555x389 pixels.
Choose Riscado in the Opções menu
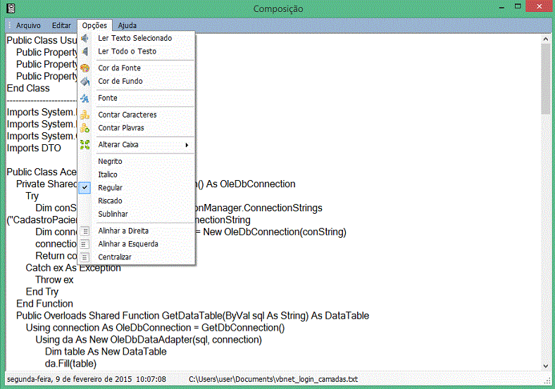110,201
